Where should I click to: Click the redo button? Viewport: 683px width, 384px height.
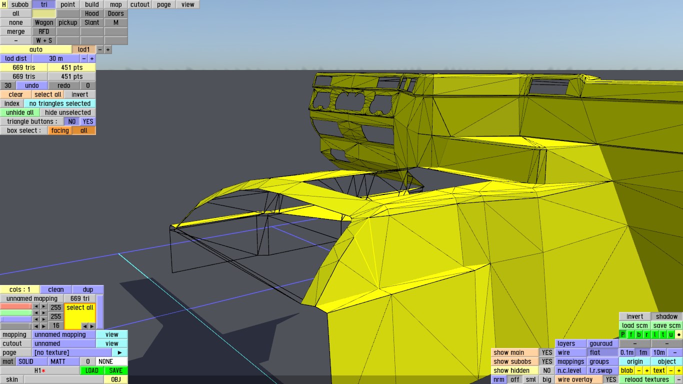(x=64, y=85)
